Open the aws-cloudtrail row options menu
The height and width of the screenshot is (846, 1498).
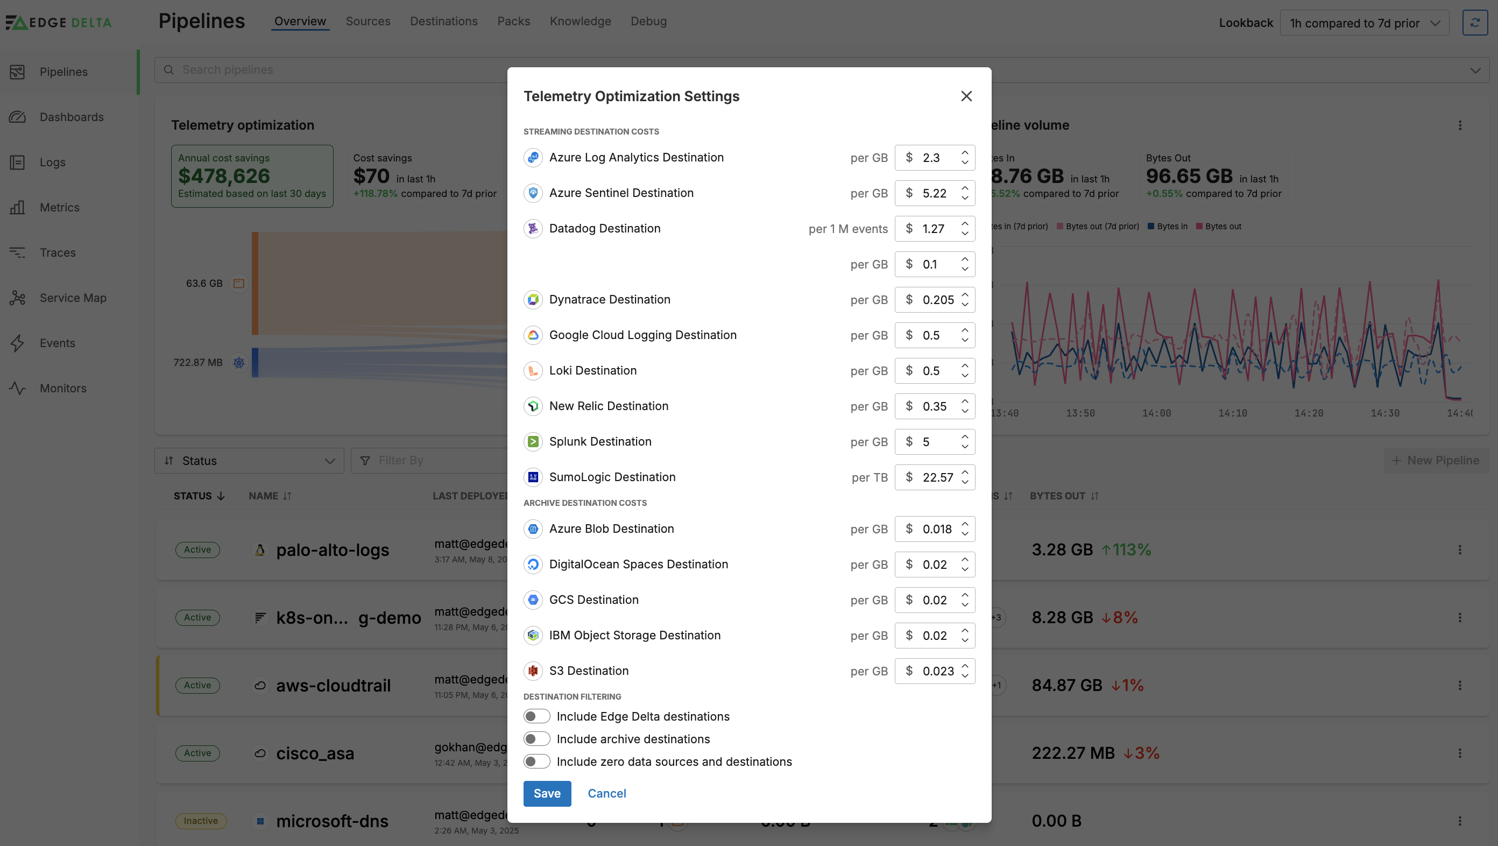(1460, 685)
